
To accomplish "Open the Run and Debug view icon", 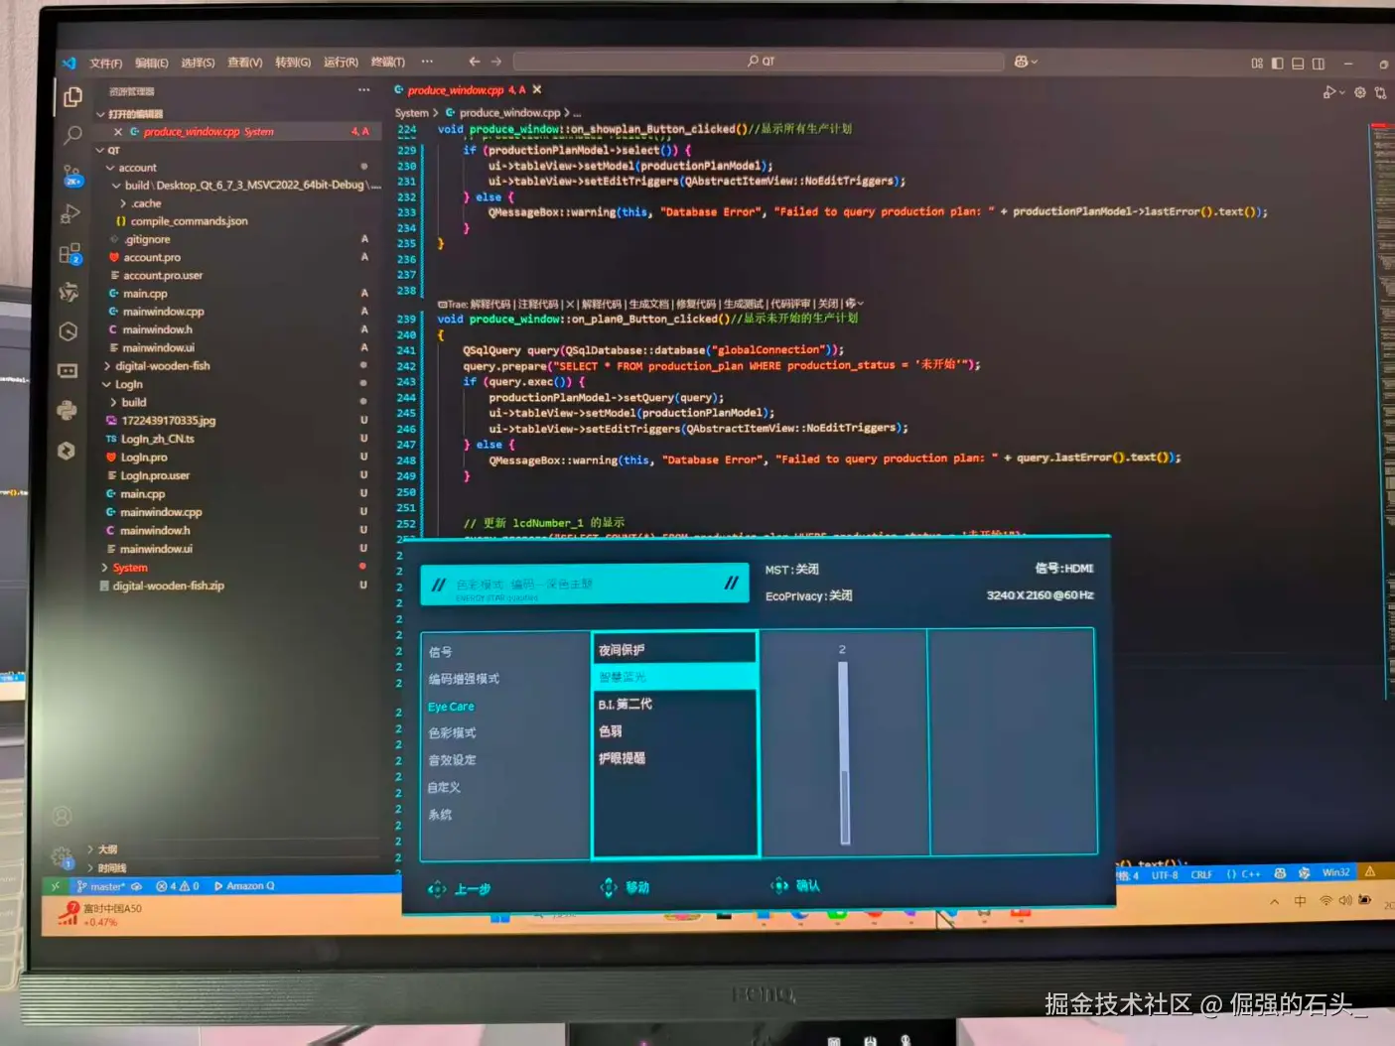I will [70, 213].
